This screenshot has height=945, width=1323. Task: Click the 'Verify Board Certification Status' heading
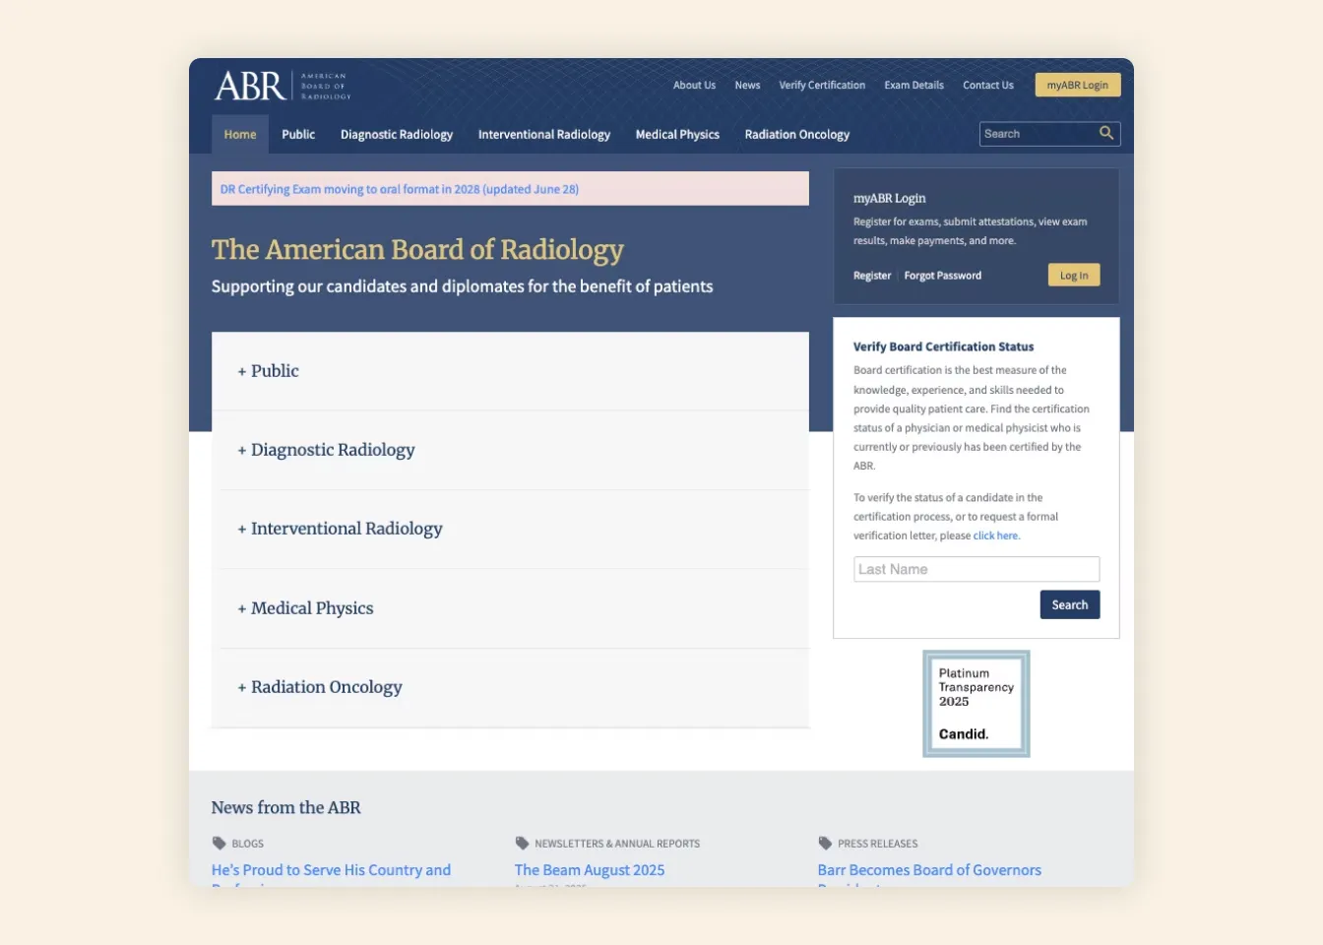click(943, 346)
